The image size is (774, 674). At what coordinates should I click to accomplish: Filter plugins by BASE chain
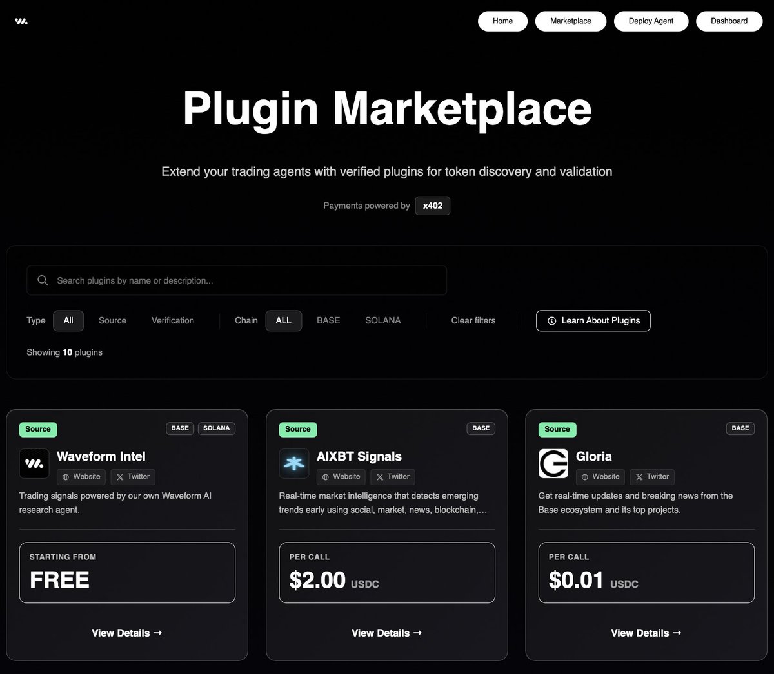(328, 320)
